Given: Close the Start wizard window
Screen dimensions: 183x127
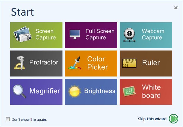Looking at the screenshot, I should pyautogui.click(x=176, y=8).
